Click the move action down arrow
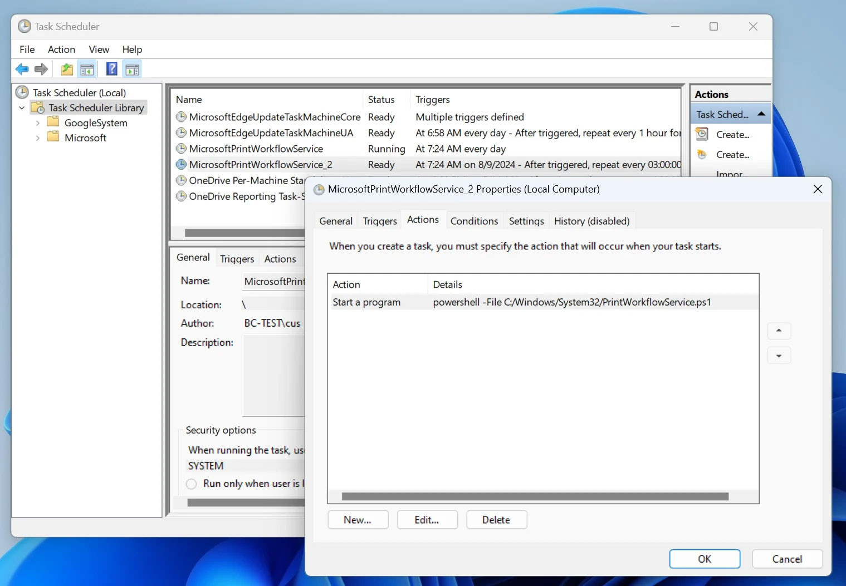 point(779,355)
